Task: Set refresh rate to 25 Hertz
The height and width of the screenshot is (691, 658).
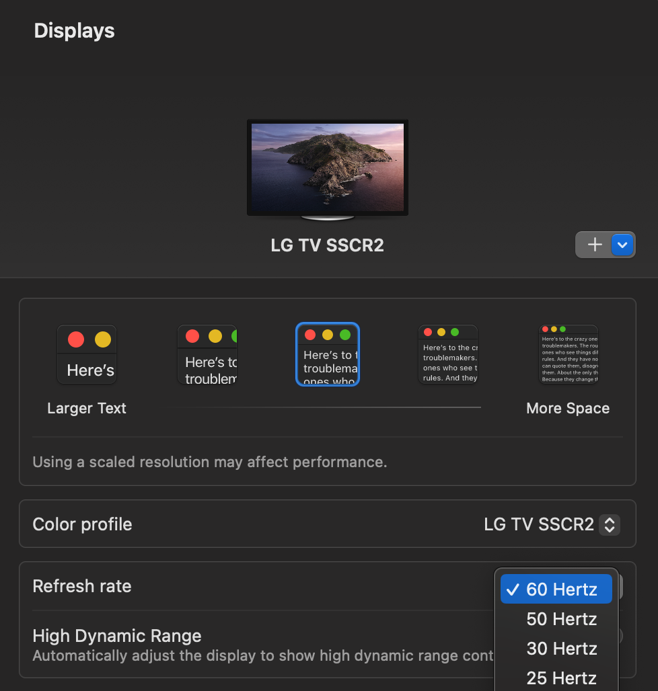Action: 561,678
